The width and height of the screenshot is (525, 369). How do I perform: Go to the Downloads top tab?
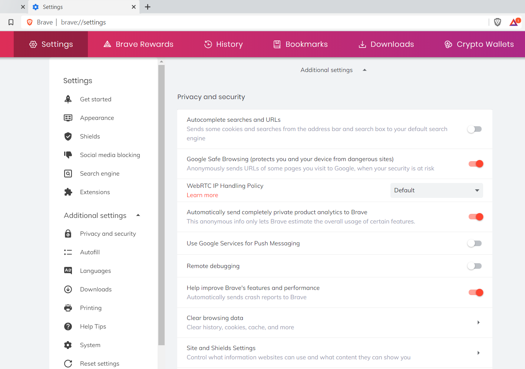pos(386,44)
